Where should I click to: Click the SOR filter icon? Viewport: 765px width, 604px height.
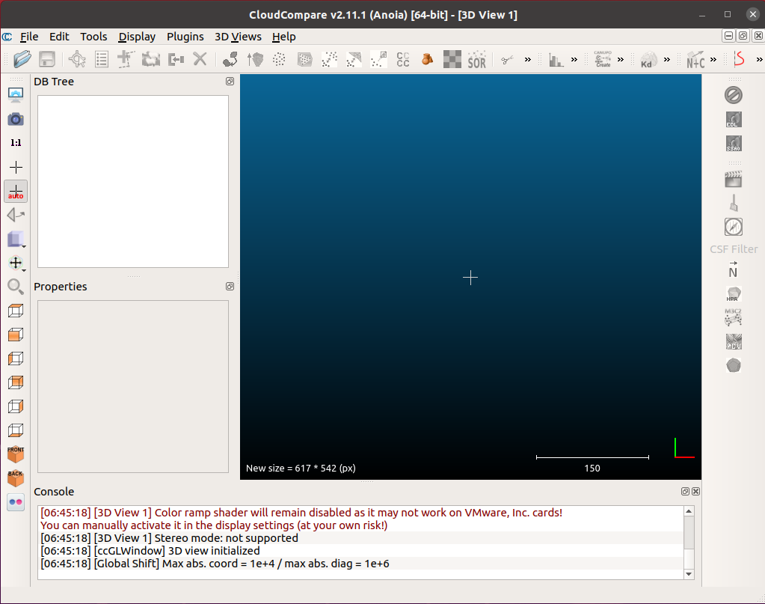[476, 60]
